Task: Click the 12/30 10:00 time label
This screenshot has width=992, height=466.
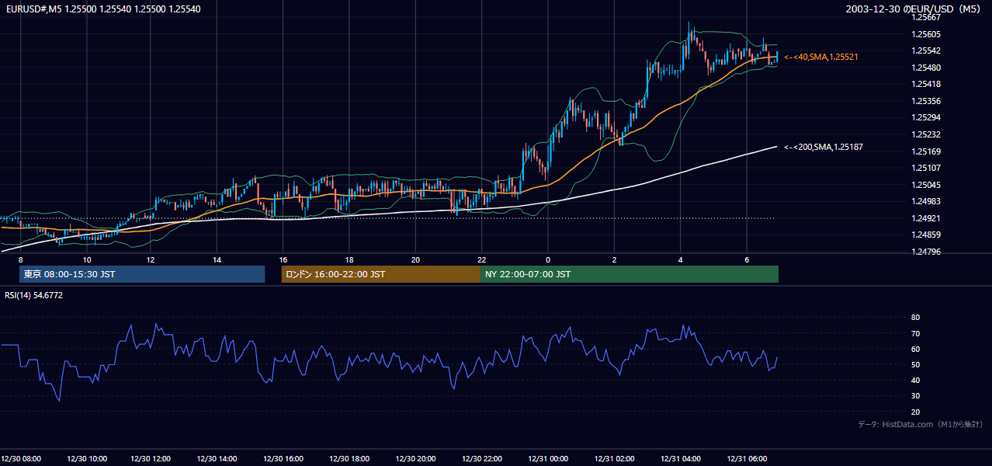Action: 87,458
